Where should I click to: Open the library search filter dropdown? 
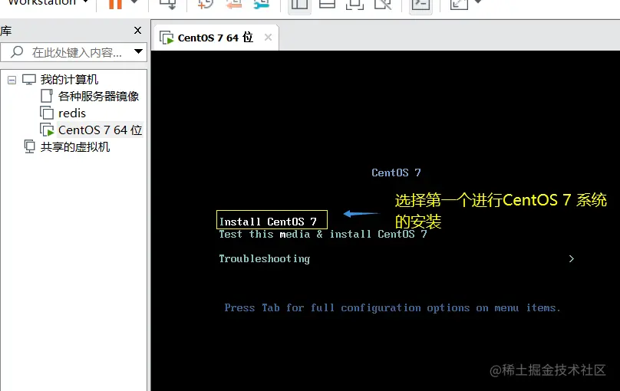coord(138,51)
